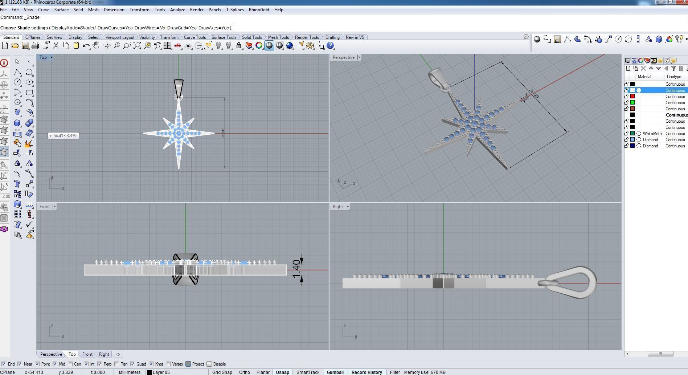Click the red car Set View icon
Image resolution: width=688 pixels, height=375 pixels.
[178, 45]
